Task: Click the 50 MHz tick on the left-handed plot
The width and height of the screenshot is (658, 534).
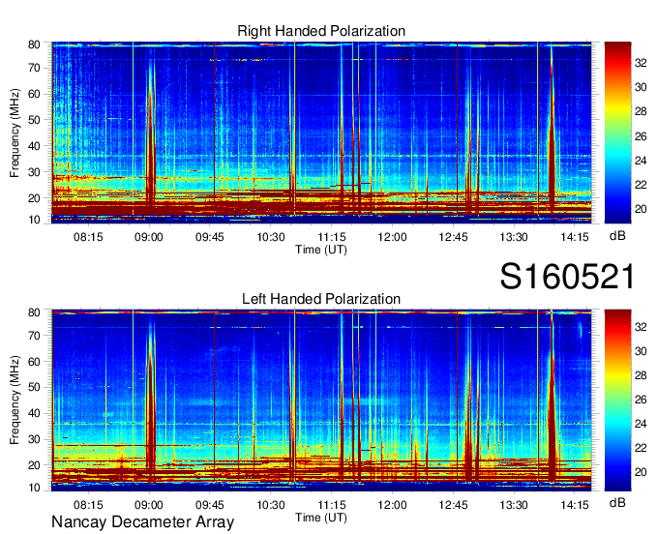Action: coord(34,387)
